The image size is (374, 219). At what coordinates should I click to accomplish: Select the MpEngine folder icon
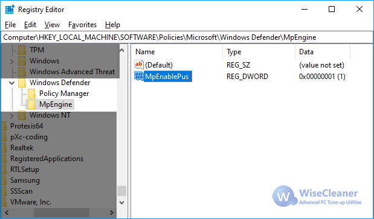pyautogui.click(x=32, y=104)
